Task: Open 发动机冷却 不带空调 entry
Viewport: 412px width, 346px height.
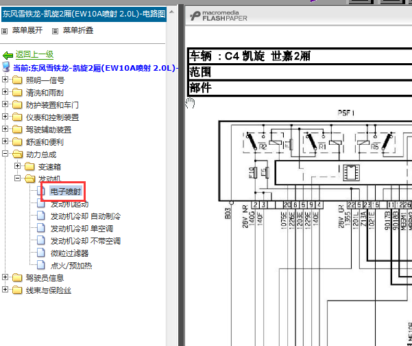Action: pos(86,241)
